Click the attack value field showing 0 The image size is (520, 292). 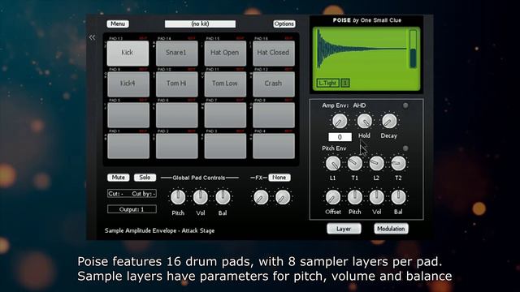tap(340, 137)
